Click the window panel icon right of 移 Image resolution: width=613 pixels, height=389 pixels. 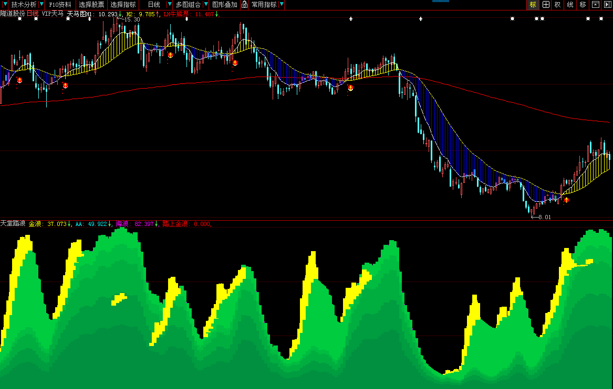[596, 5]
